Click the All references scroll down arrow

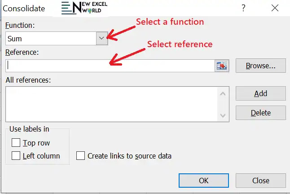[x=223, y=115]
